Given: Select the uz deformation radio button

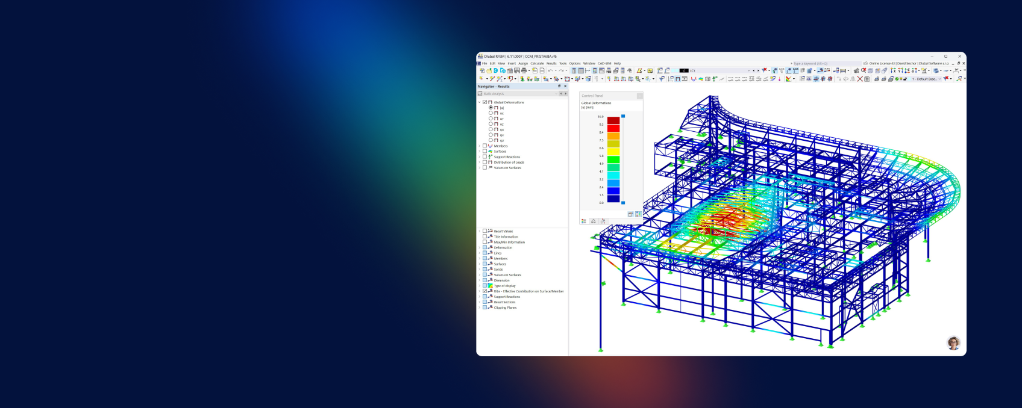Looking at the screenshot, I should pyautogui.click(x=491, y=124).
